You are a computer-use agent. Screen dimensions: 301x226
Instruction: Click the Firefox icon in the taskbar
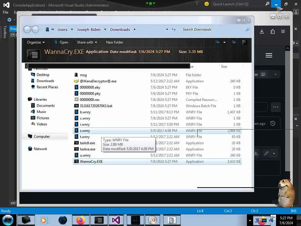tap(81, 220)
